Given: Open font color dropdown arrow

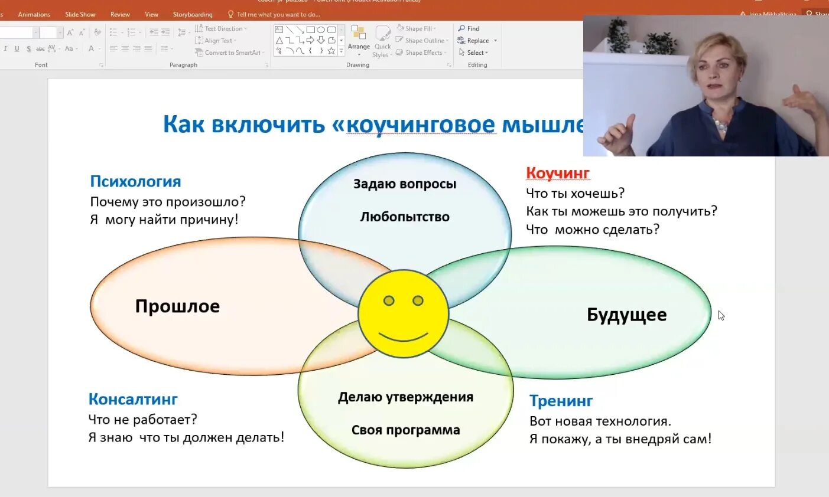Looking at the screenshot, I should 99,48.
